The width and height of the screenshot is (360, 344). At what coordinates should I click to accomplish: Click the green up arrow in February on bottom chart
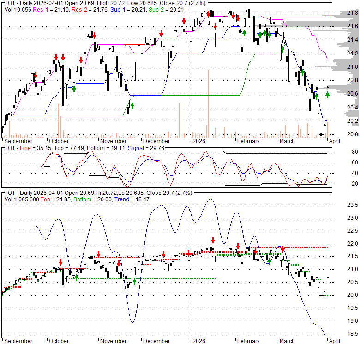(x=269, y=261)
